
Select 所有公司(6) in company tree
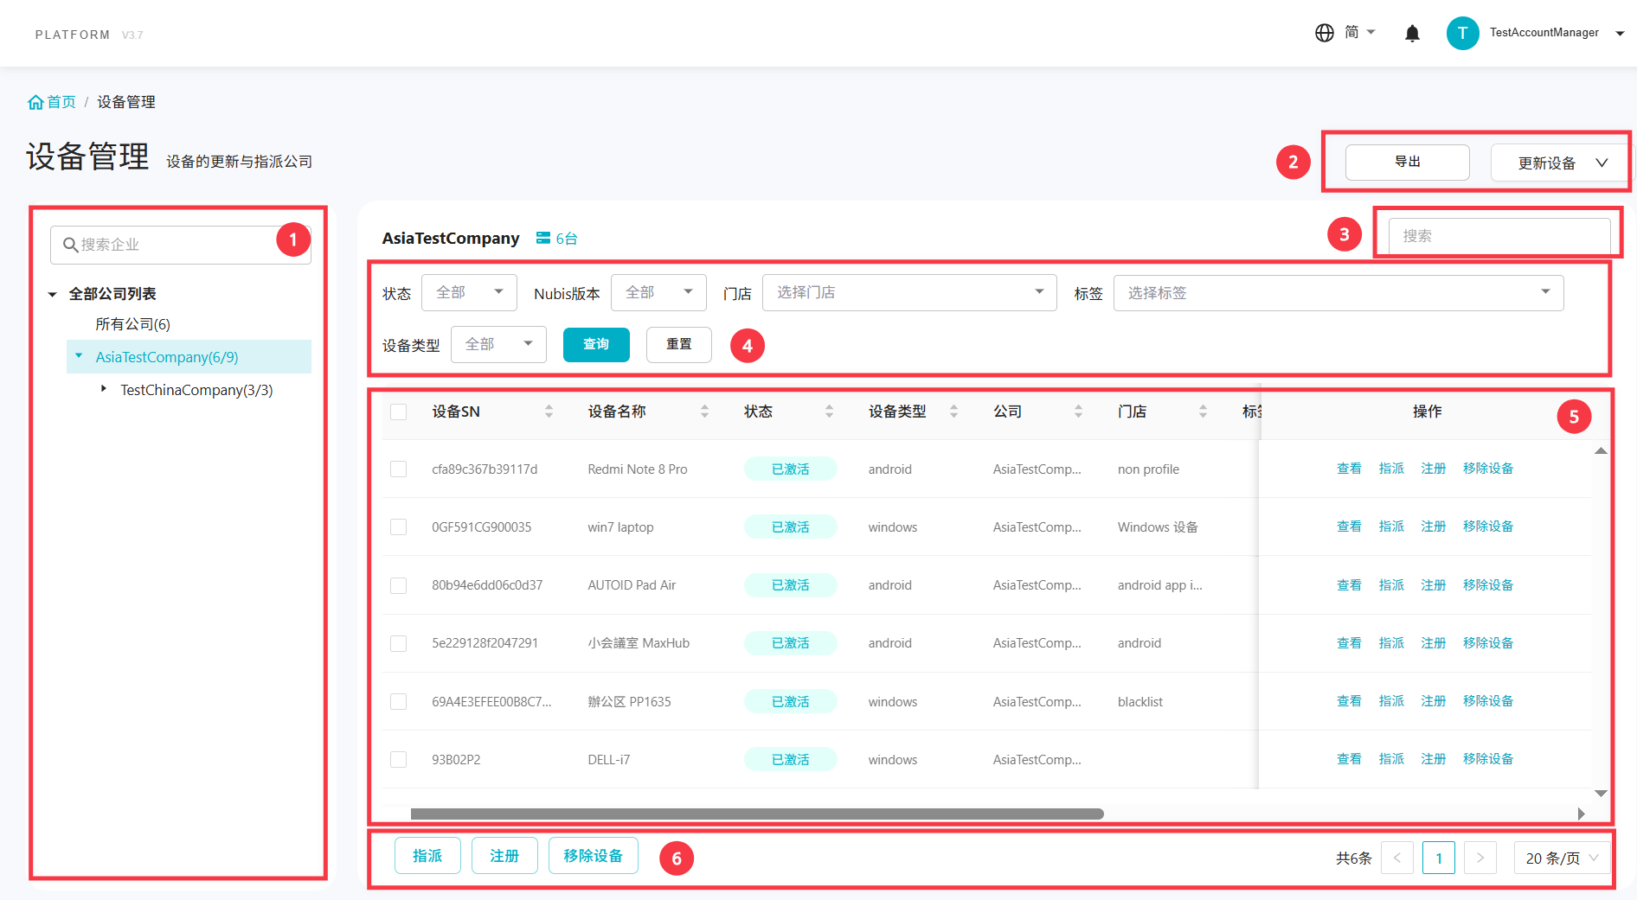132,324
